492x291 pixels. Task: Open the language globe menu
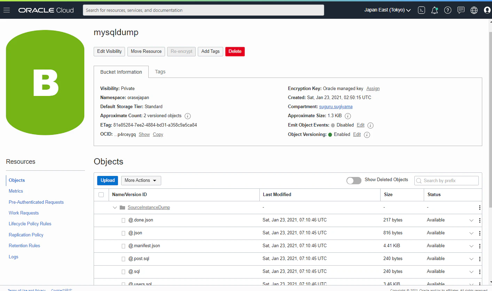[x=474, y=10]
